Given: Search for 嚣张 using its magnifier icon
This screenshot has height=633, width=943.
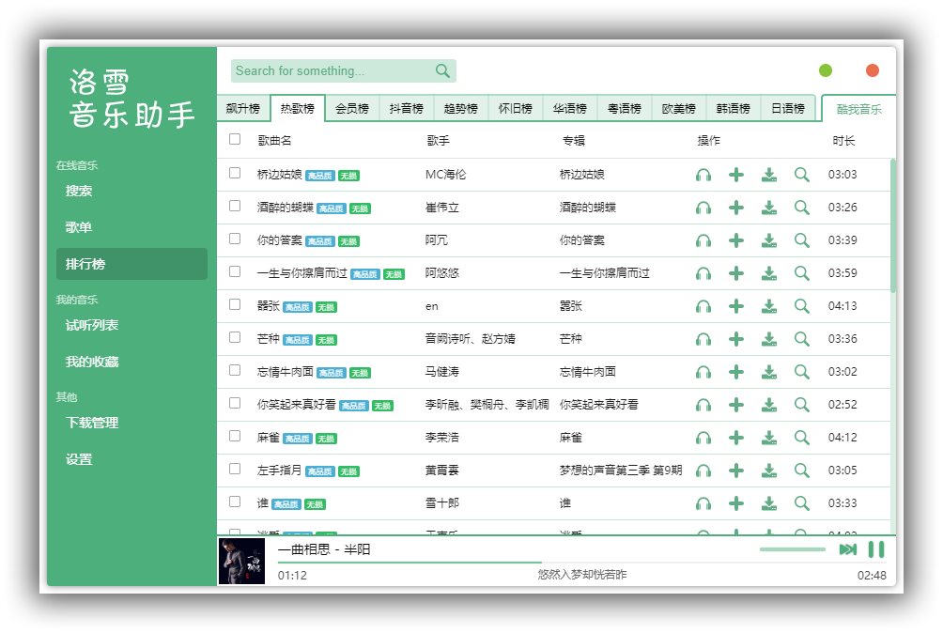Looking at the screenshot, I should 802,306.
